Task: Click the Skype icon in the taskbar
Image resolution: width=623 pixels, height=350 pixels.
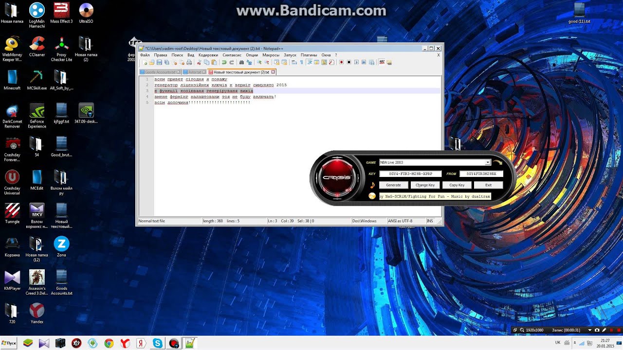Action: [x=158, y=343]
